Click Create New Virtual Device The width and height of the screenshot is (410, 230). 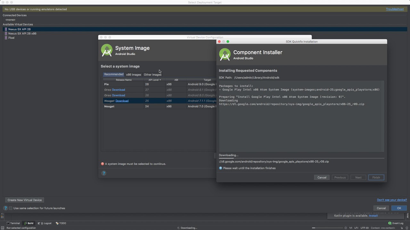(25, 200)
